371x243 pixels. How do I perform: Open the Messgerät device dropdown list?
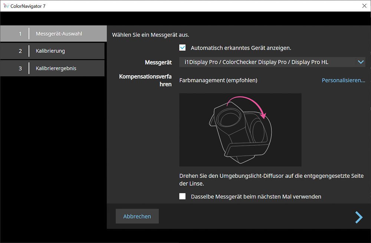(x=267, y=62)
